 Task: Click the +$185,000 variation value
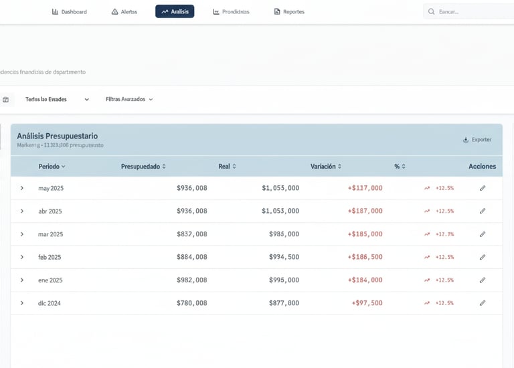click(365, 234)
